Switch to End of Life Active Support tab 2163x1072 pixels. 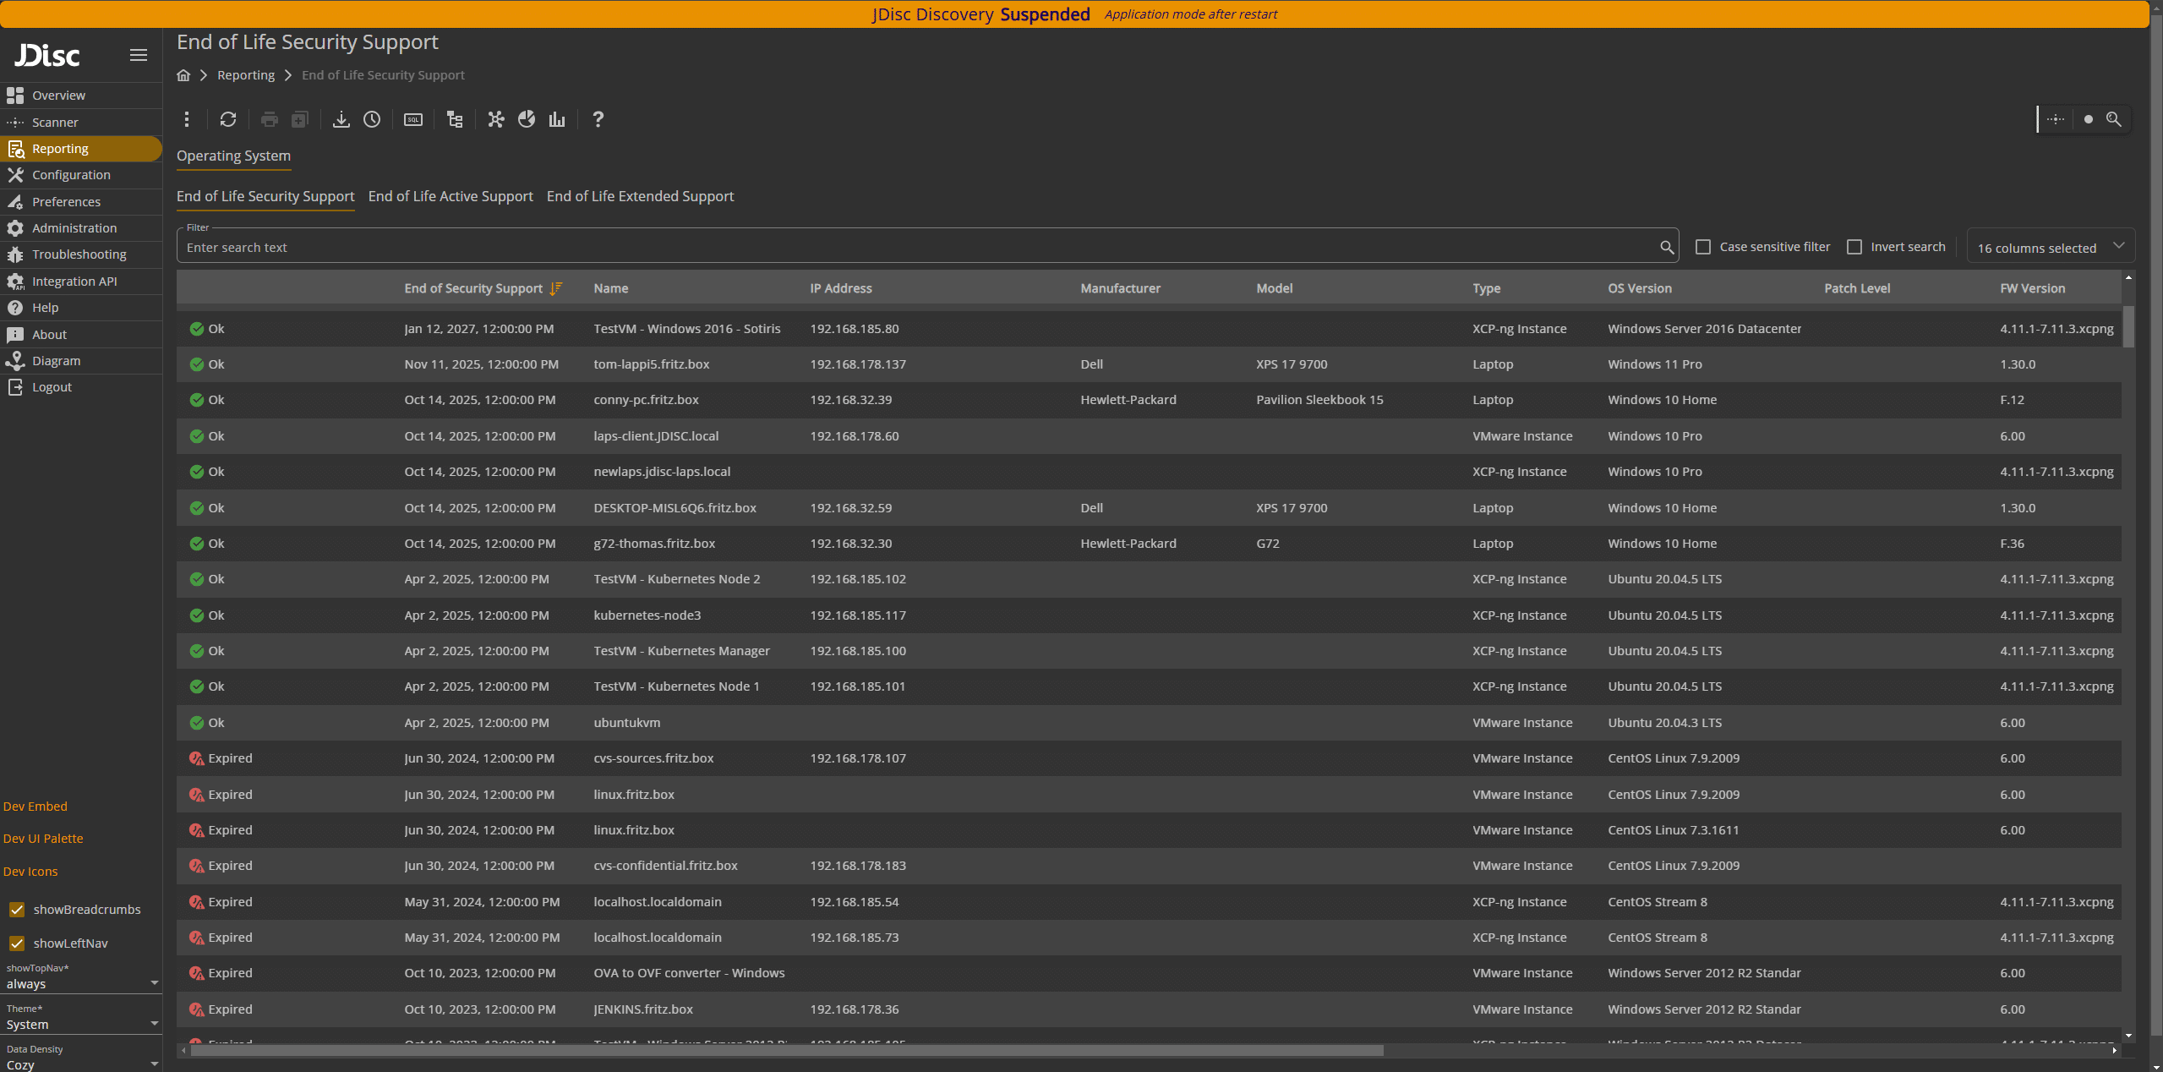pyautogui.click(x=451, y=196)
